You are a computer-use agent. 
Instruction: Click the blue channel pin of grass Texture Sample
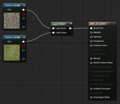click(x=24, y=55)
